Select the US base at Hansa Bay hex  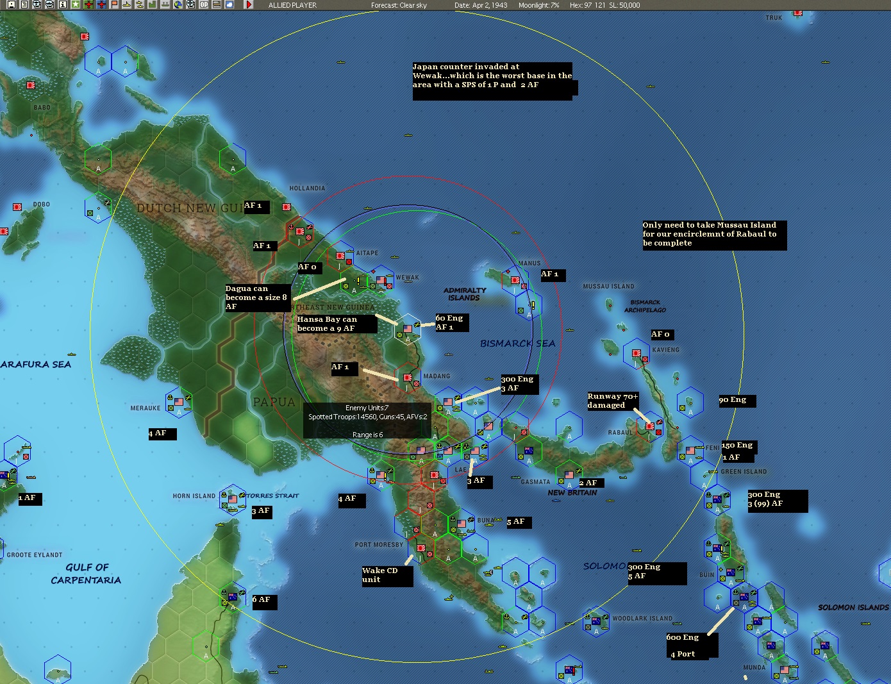pyautogui.click(x=408, y=329)
